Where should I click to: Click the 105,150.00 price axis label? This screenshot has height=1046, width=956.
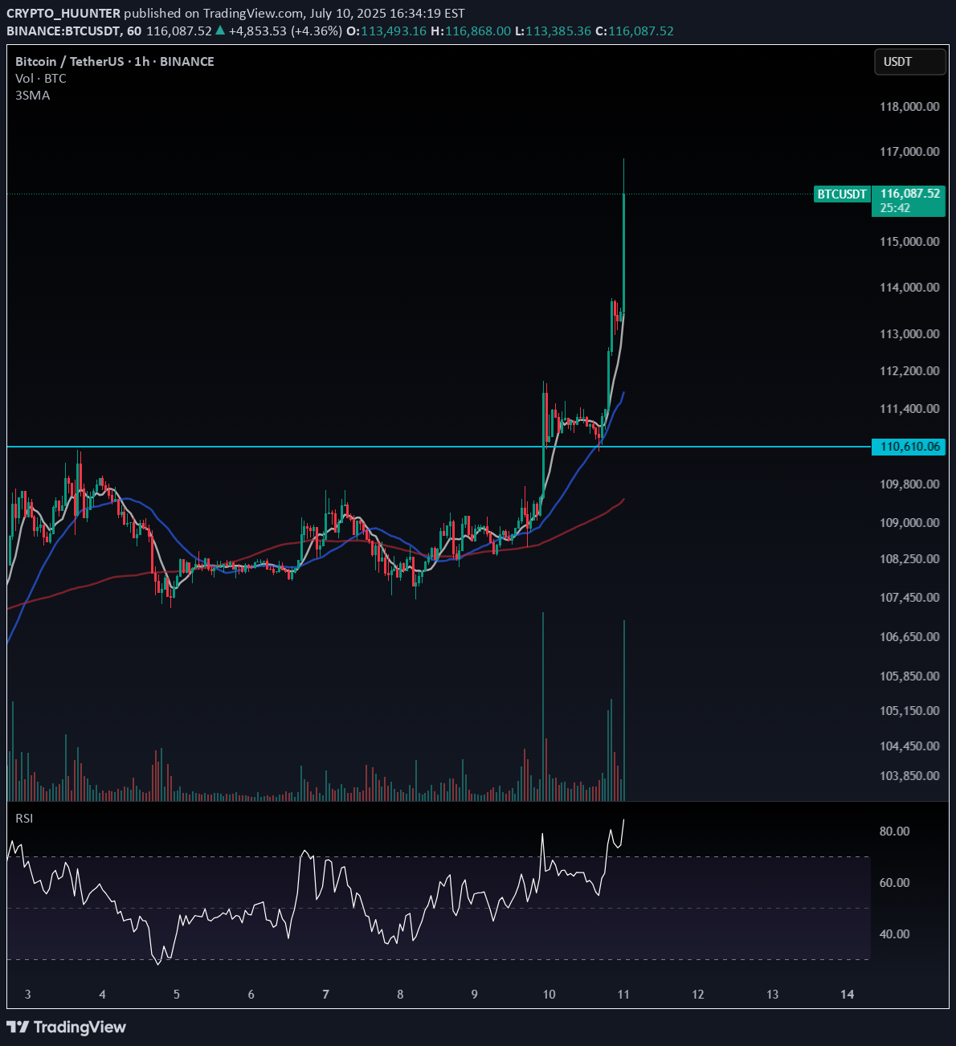(910, 710)
